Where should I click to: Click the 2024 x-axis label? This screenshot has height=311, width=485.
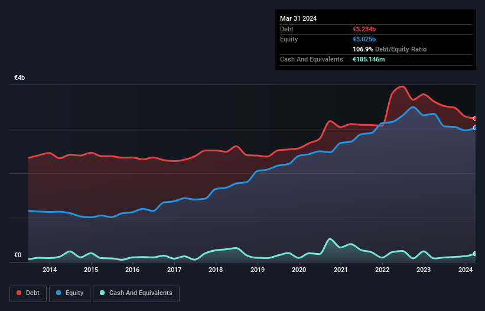[x=465, y=270]
